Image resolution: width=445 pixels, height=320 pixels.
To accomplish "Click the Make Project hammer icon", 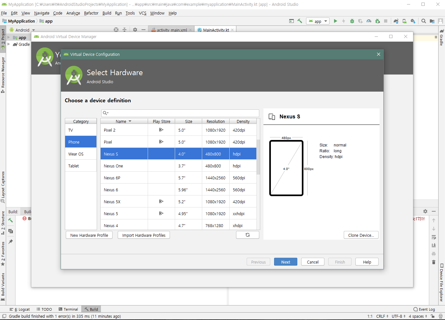I will 300,21.
